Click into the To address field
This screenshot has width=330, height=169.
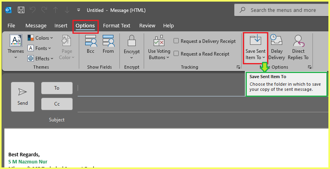161,88
